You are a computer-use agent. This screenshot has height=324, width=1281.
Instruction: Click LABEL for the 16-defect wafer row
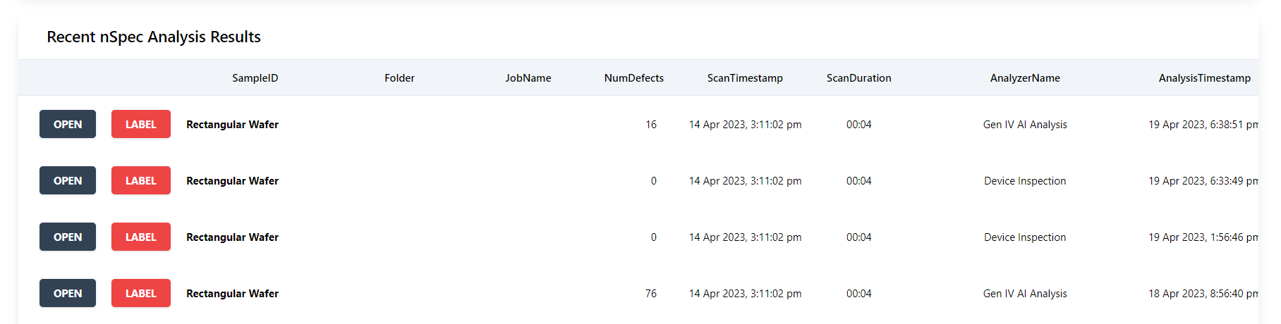click(x=141, y=124)
